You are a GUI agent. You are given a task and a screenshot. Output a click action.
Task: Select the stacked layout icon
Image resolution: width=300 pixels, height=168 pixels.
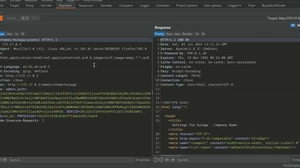(x=298, y=25)
